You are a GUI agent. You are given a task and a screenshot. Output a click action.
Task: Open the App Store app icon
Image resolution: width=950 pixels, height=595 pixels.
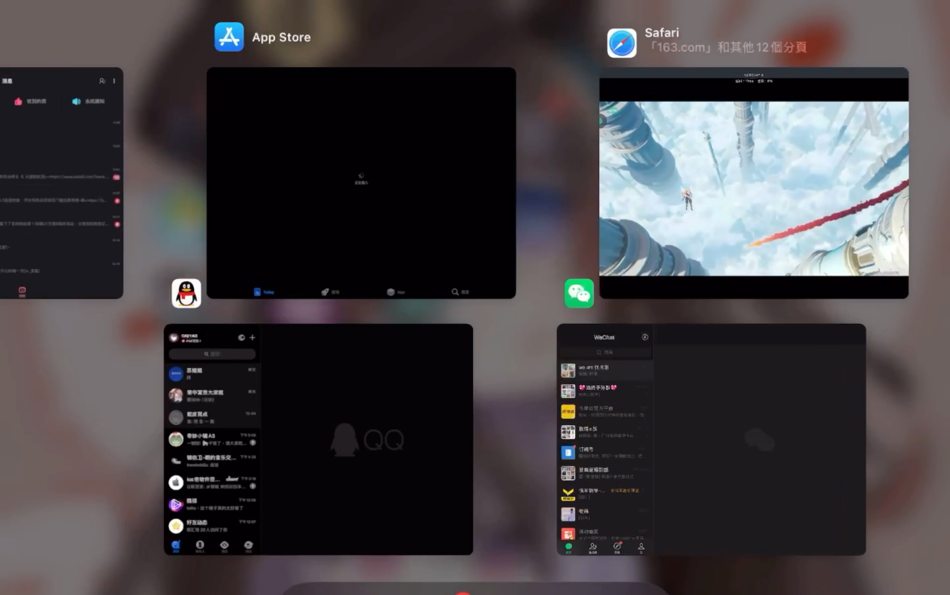(229, 37)
